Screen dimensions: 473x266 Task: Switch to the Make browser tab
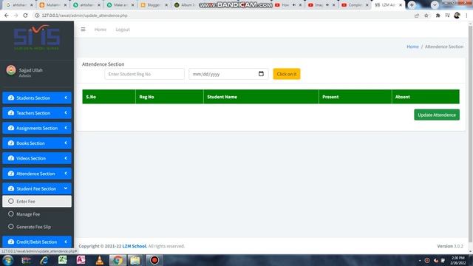coord(120,5)
